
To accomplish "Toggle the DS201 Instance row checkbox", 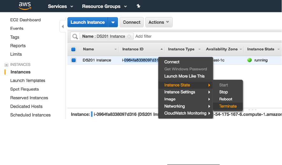I will [x=73, y=60].
